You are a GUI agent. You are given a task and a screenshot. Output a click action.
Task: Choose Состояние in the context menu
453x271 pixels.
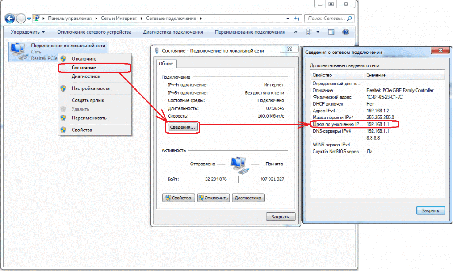coord(84,68)
